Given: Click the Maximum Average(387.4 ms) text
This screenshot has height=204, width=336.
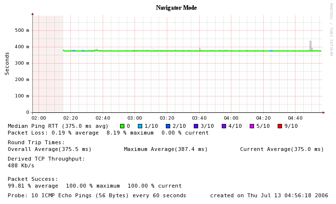Looking at the screenshot, I should [166, 150].
